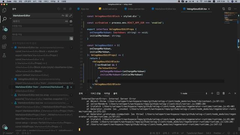Toggle Match Case in search field
This screenshot has width=240, height=135.
point(63,15)
